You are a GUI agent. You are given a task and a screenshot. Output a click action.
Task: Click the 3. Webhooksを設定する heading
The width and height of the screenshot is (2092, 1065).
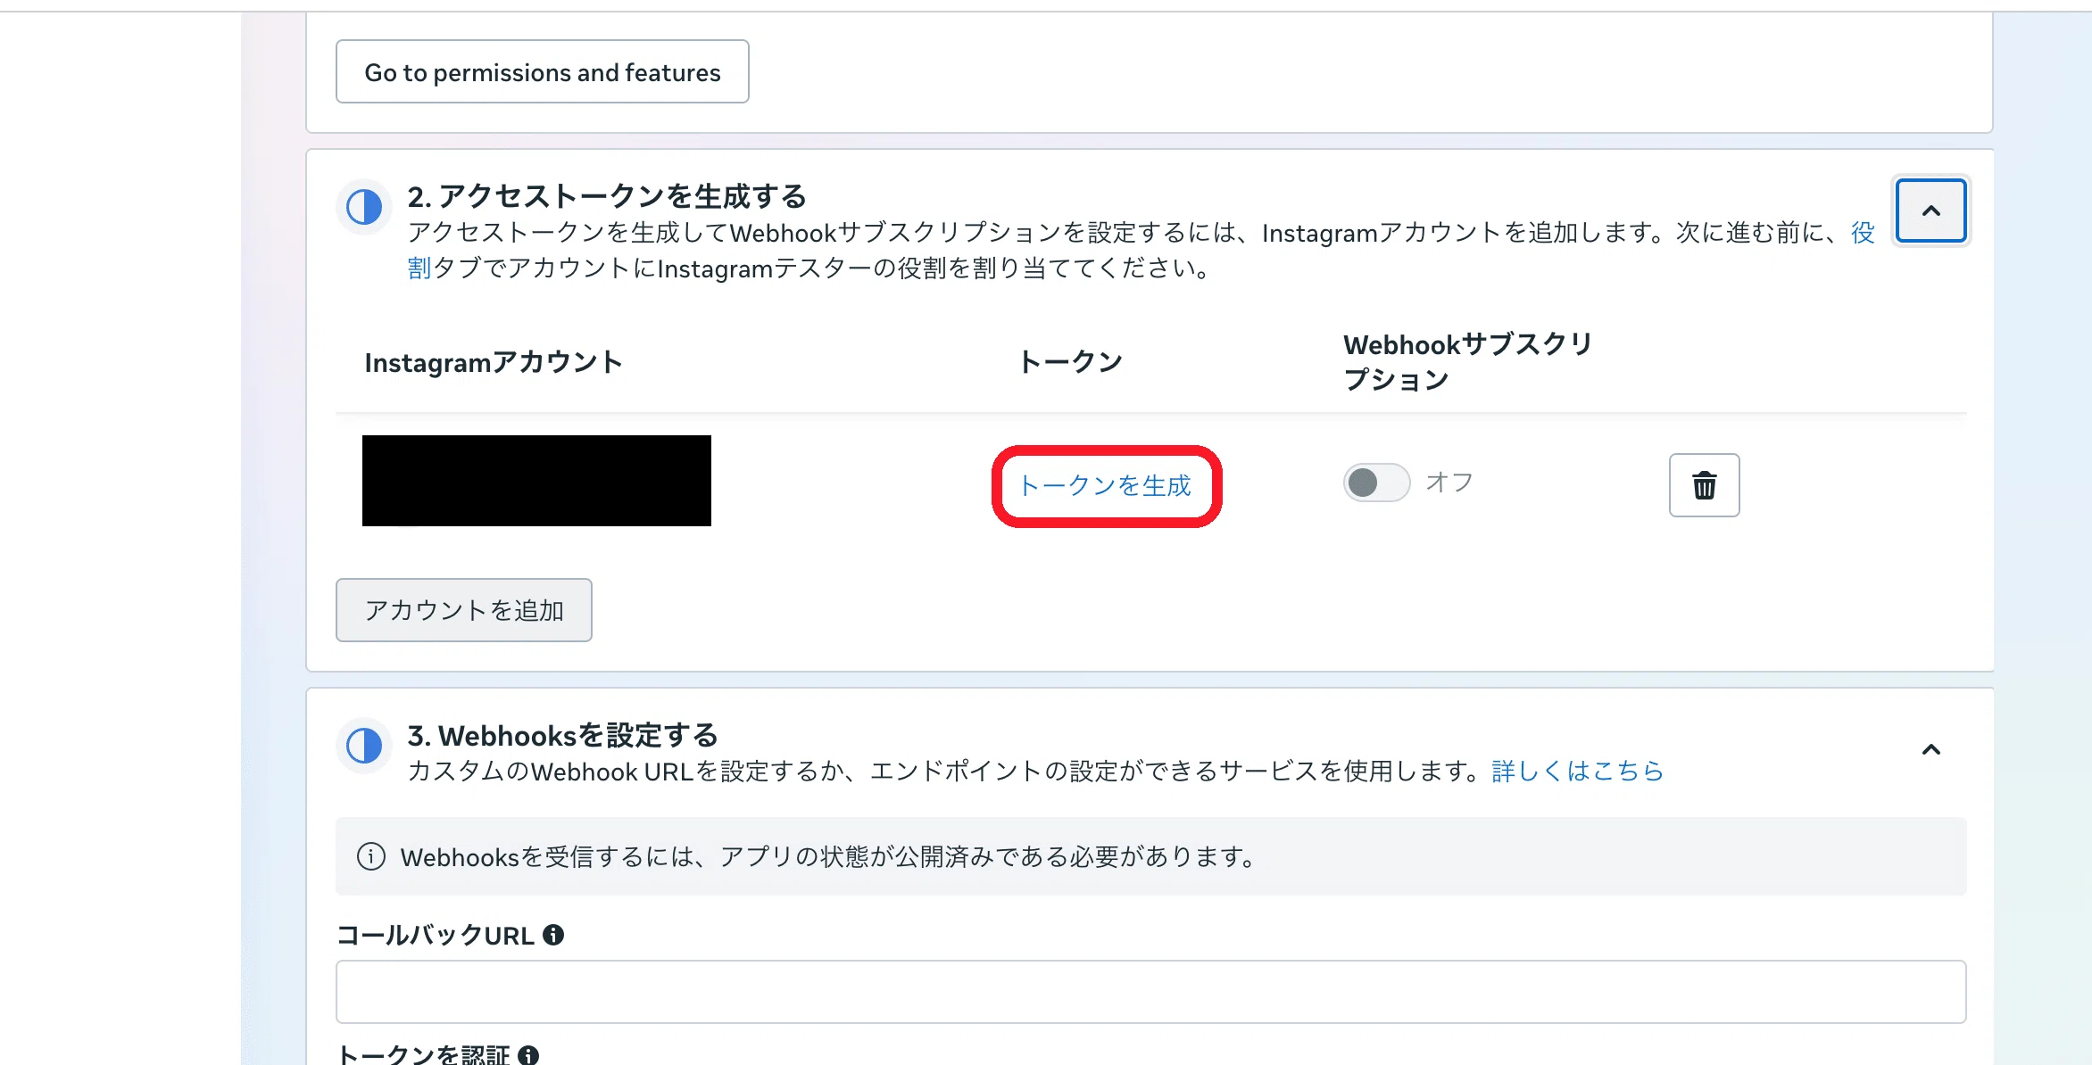563,736
